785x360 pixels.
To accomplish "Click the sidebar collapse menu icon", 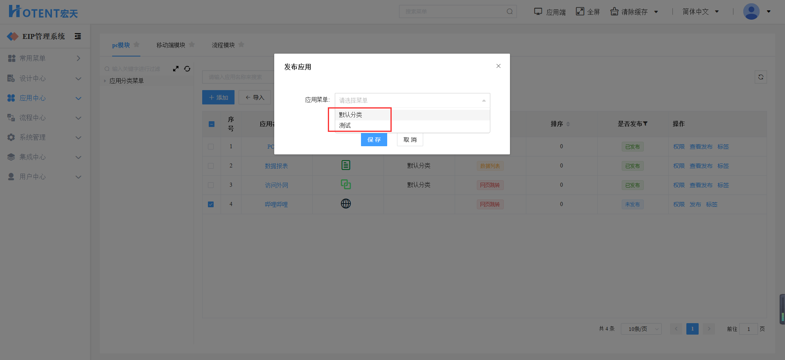I will pos(78,36).
